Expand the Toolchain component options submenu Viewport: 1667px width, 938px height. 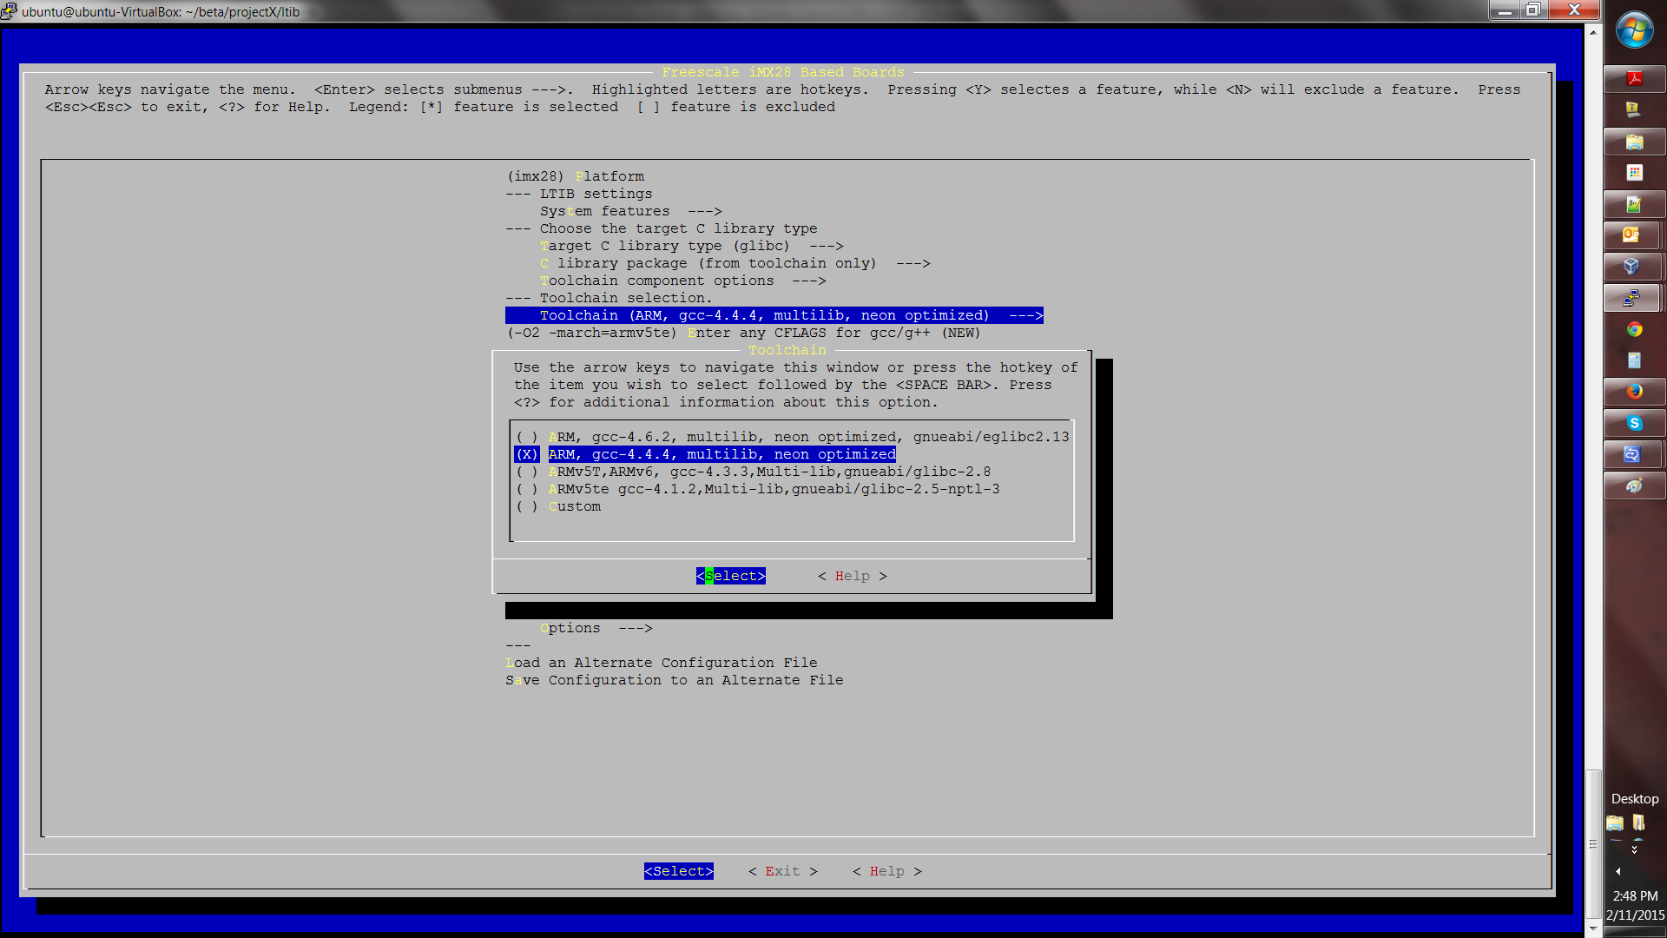(x=682, y=281)
